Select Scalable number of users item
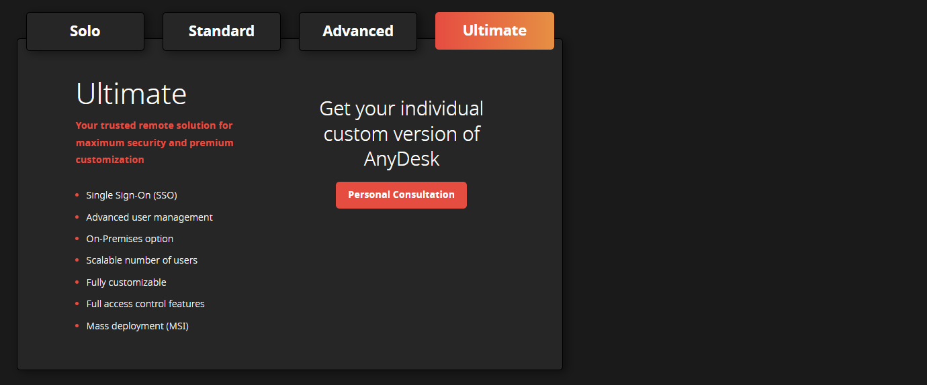927x385 pixels. click(142, 260)
